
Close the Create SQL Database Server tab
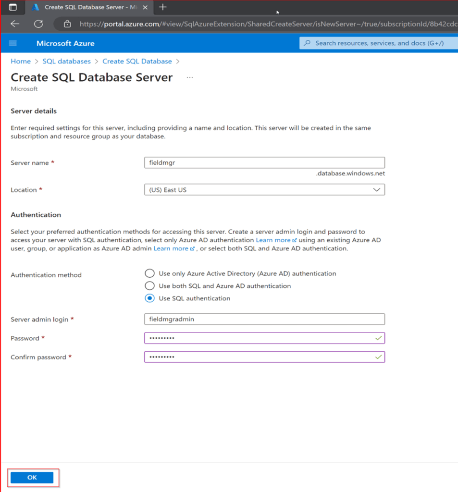click(x=145, y=7)
